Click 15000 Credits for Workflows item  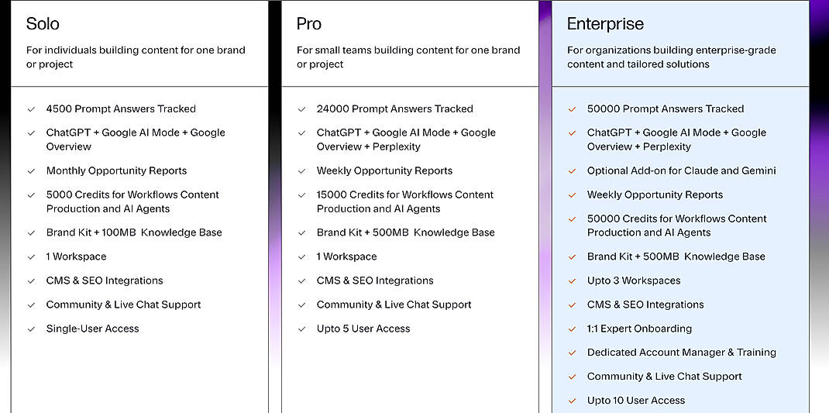pos(405,201)
